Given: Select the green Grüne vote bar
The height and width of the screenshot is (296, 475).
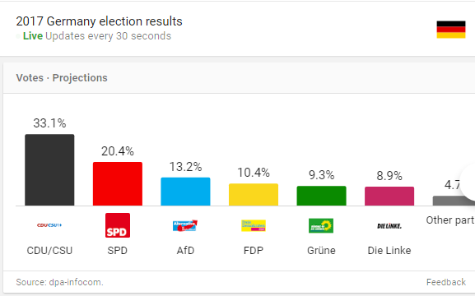Looking at the screenshot, I should (x=321, y=196).
